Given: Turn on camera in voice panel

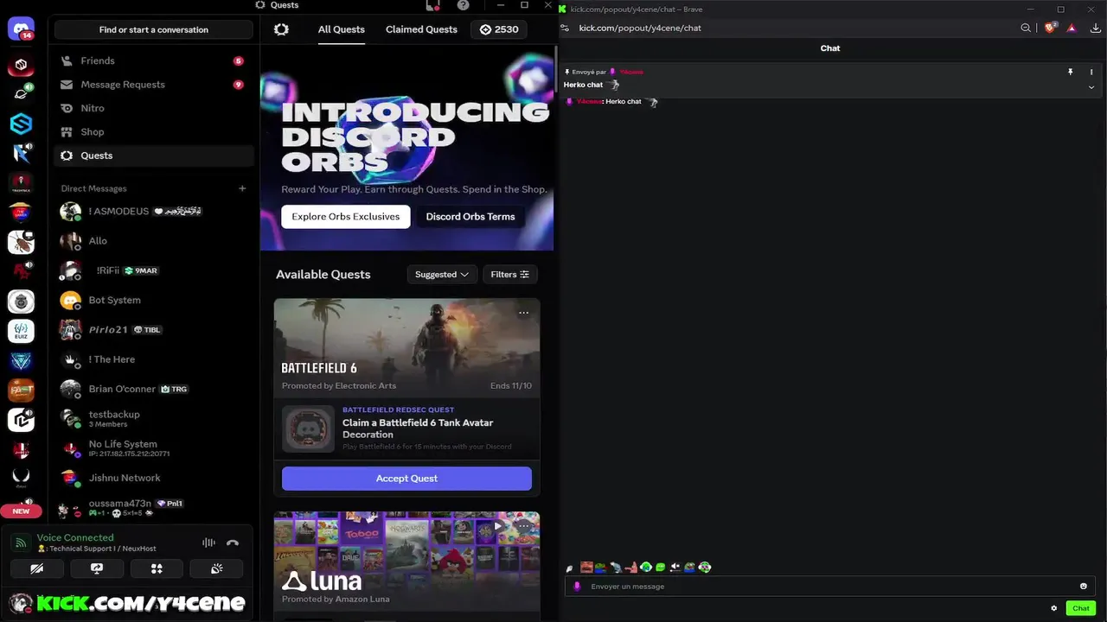Looking at the screenshot, I should pos(37,568).
